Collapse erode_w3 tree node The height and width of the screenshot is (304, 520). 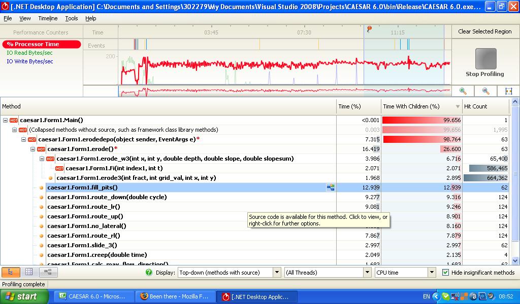pos(42,159)
